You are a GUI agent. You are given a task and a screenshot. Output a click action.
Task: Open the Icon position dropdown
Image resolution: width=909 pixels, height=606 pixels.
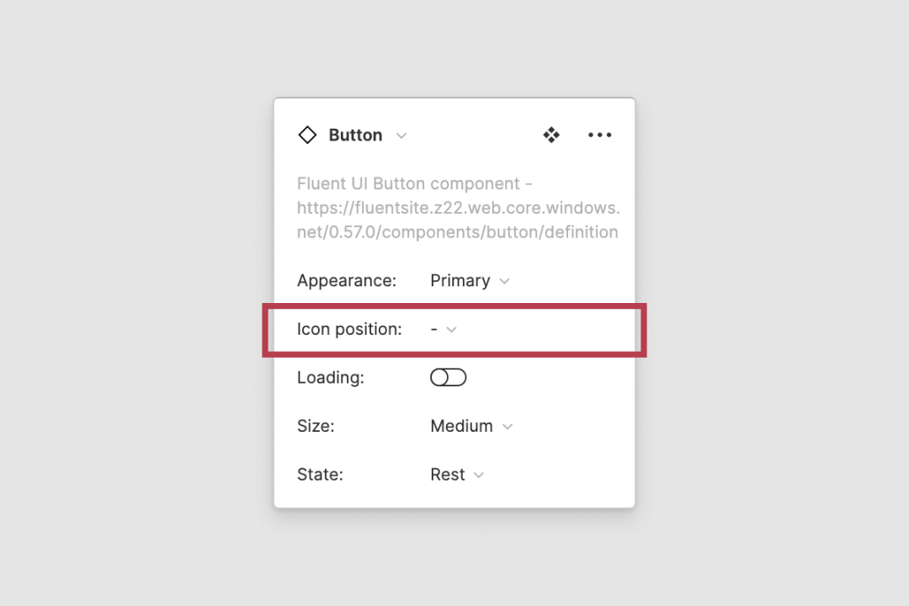tap(444, 329)
